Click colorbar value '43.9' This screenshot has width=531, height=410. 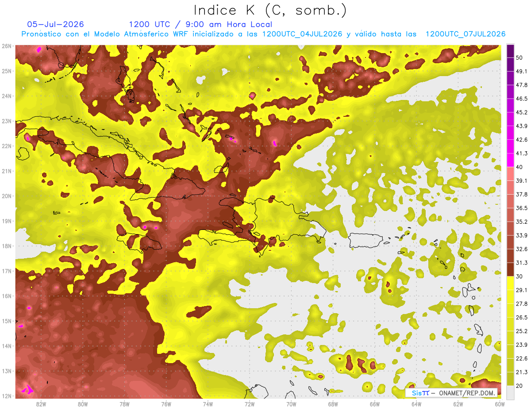[x=522, y=126]
